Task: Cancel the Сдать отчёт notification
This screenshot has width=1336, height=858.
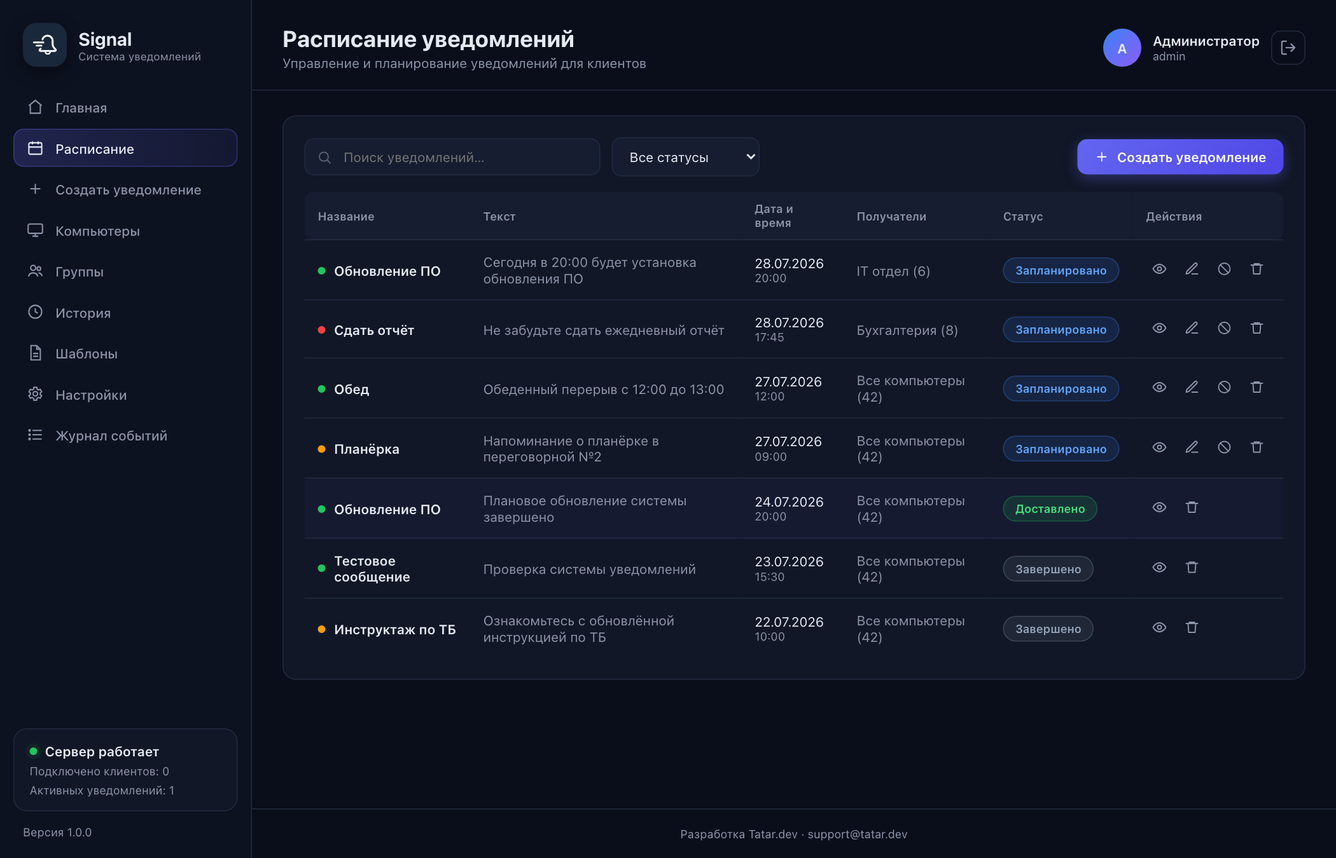Action: click(x=1224, y=328)
